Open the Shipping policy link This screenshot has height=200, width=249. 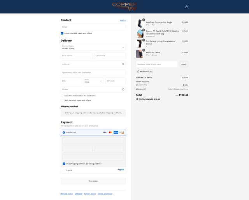[x=79, y=194]
